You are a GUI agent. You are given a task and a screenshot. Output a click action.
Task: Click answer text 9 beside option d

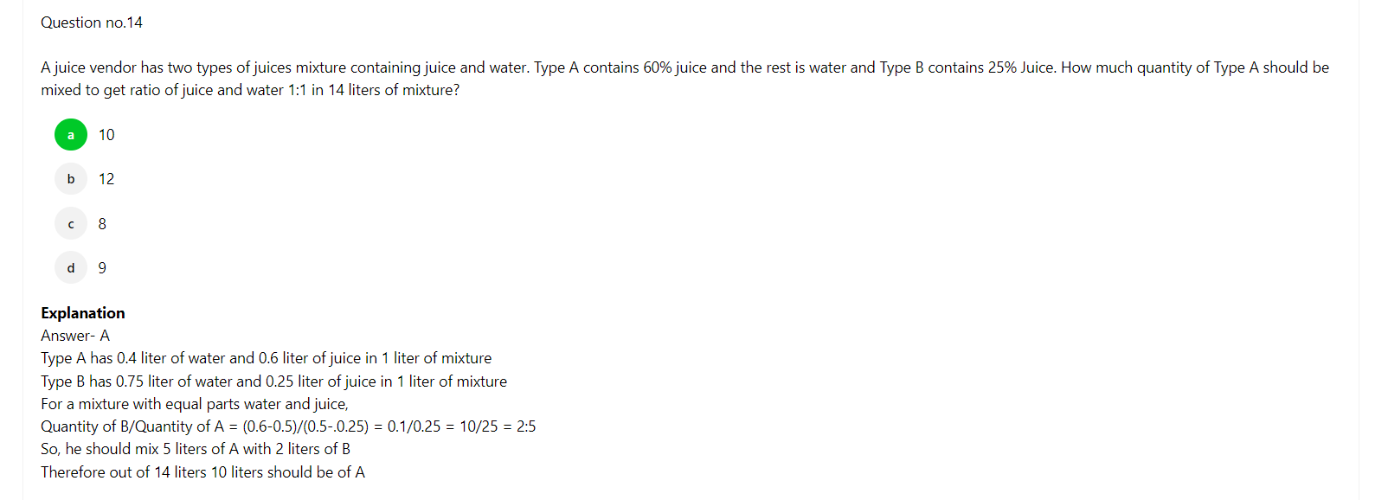(x=102, y=268)
